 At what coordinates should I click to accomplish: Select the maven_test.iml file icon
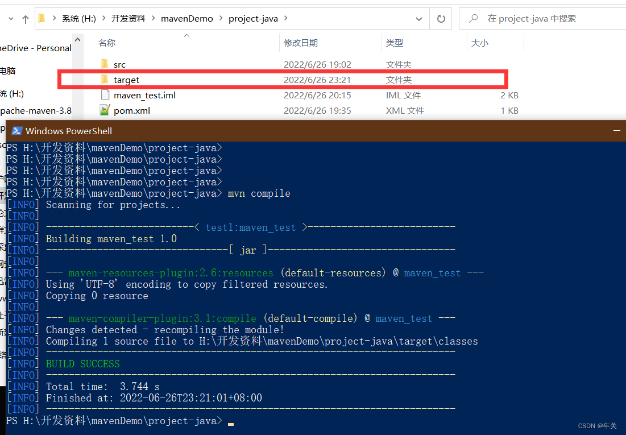click(105, 94)
